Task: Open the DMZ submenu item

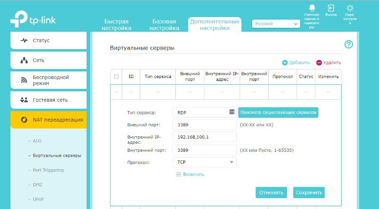Action: [37, 185]
